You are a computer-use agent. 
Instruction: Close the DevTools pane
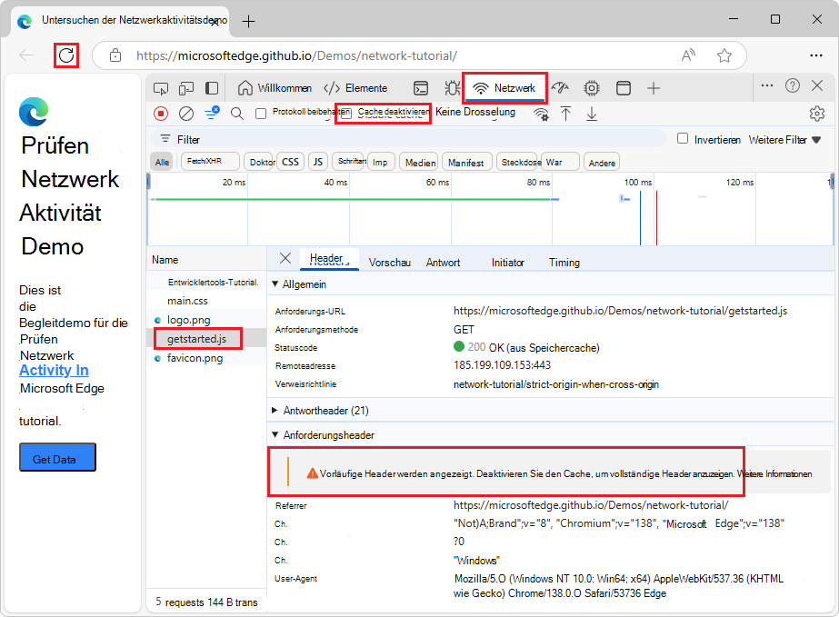click(817, 85)
